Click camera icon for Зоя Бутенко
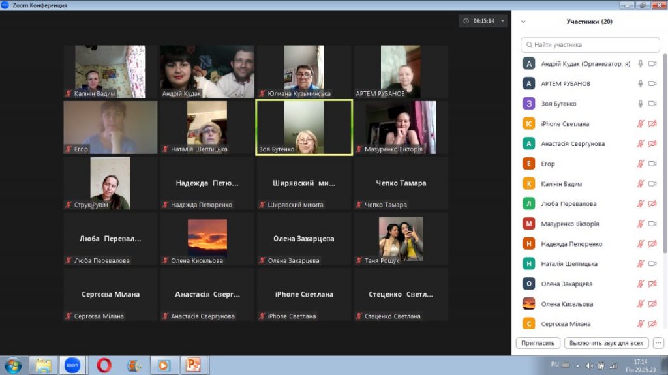Viewport: 668px width, 375px height. tap(652, 104)
